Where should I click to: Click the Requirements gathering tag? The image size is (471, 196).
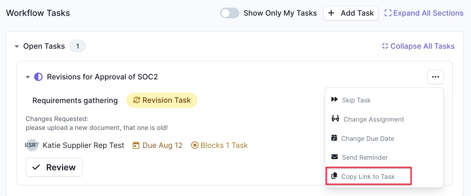(x=75, y=100)
